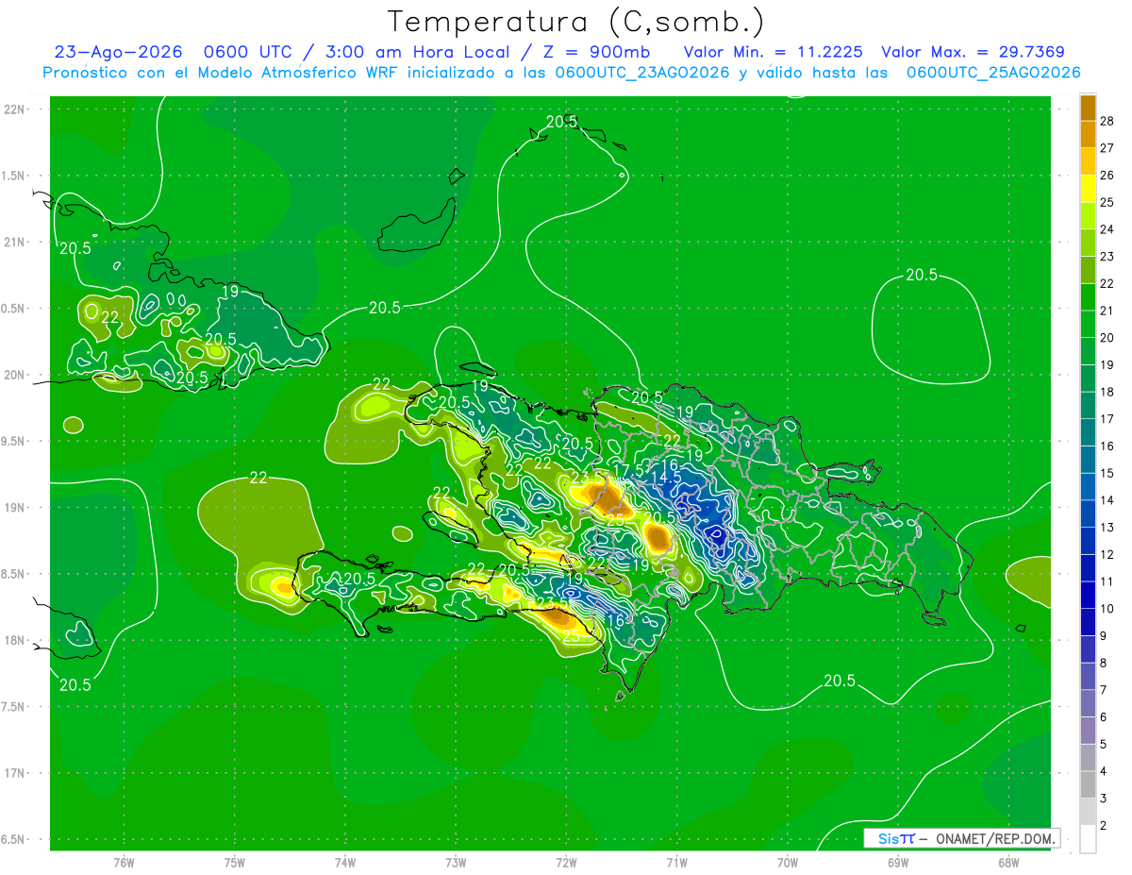The height and width of the screenshot is (875, 1132).
Task: Click the "21N" latitude label
Action: tap(14, 242)
